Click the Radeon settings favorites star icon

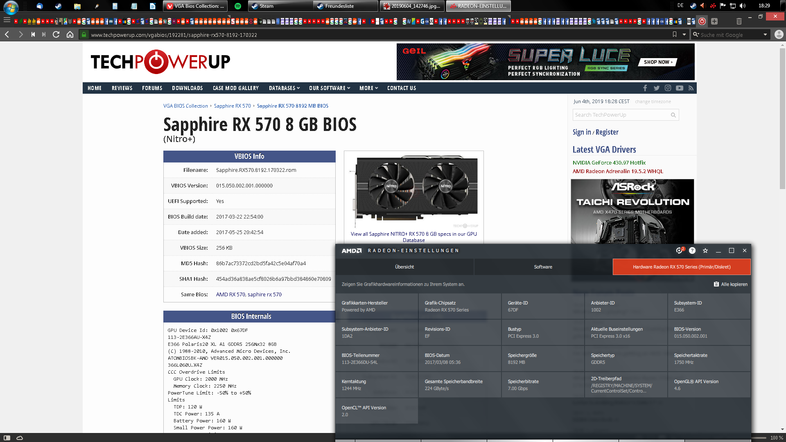click(x=705, y=250)
